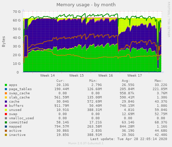Click the 'Memory usage - by month' title

click(86, 5)
